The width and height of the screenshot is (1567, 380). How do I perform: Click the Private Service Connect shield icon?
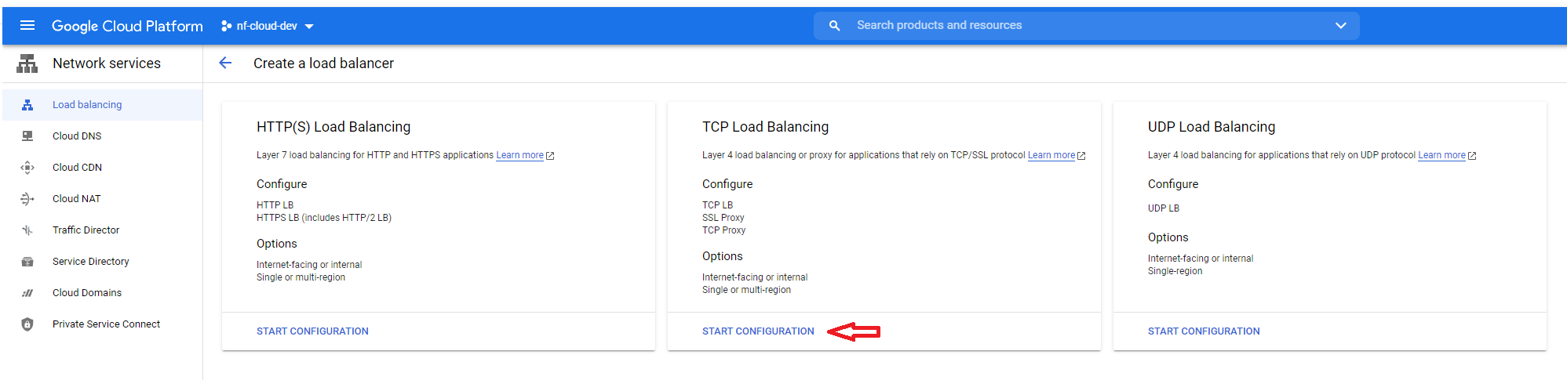click(27, 324)
